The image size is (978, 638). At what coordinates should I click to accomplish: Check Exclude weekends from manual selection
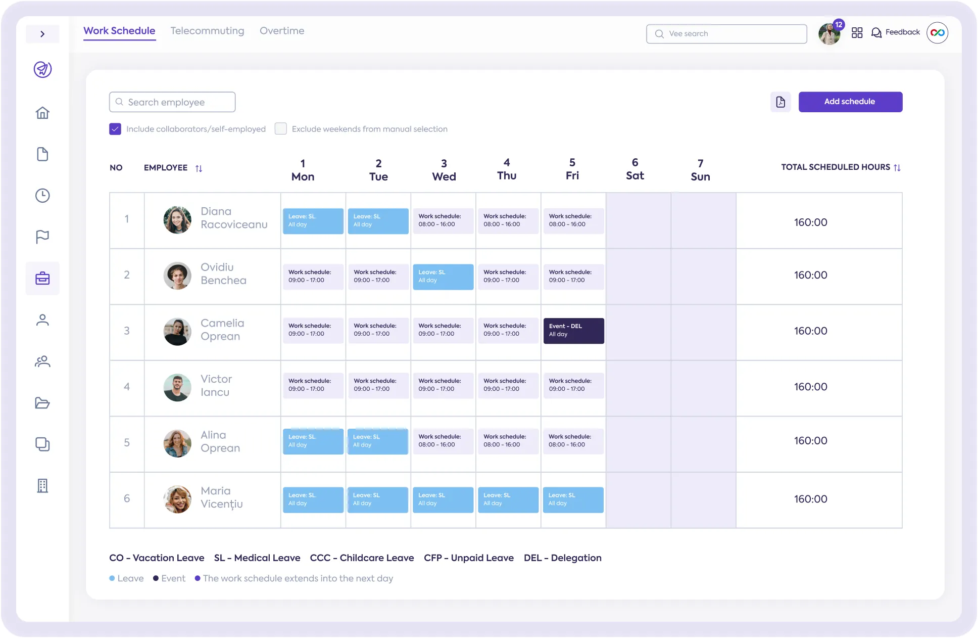pos(281,129)
